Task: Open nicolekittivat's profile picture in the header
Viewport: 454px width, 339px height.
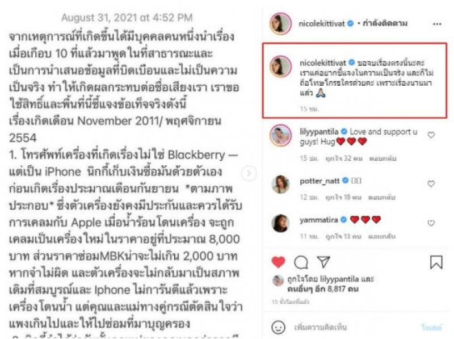Action: tap(280, 23)
